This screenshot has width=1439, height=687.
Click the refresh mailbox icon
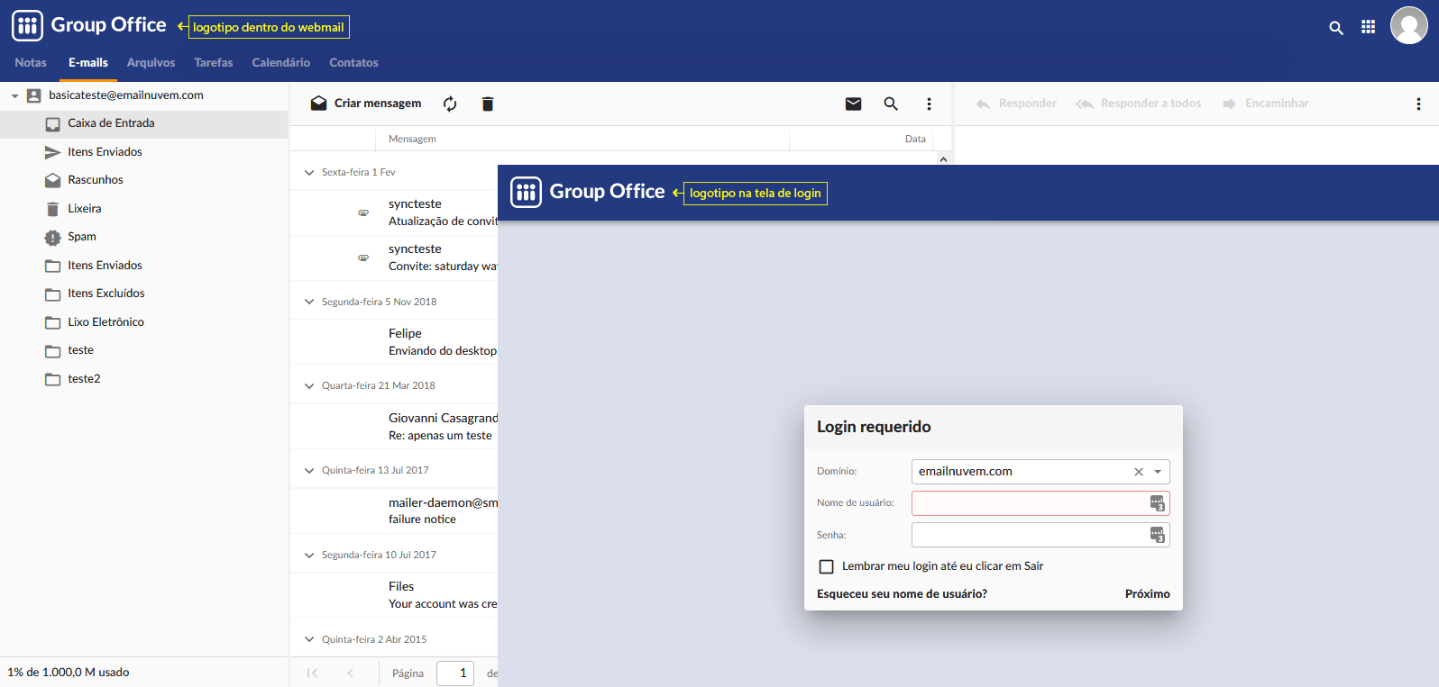[450, 104]
